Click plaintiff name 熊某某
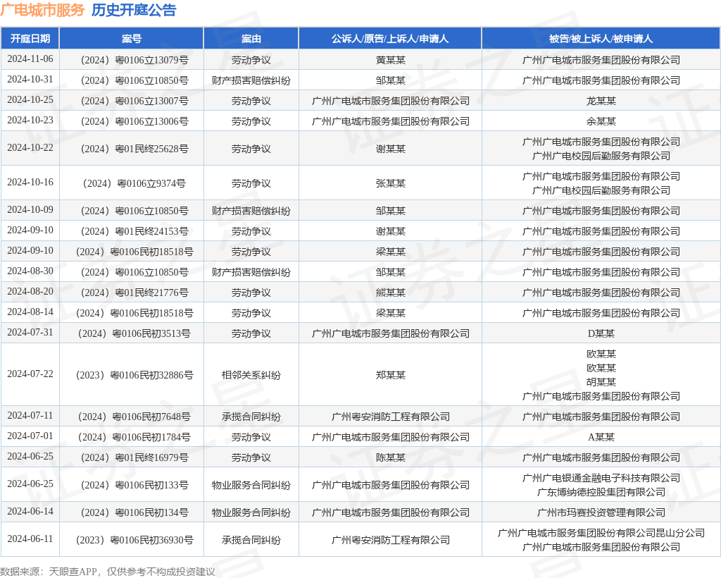This screenshot has width=721, height=578. pyautogui.click(x=390, y=293)
